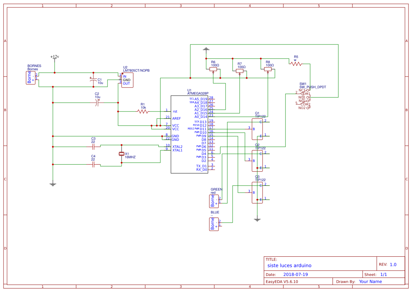This screenshot has height=292, width=412.
Task: Click the BORNES screw terminal connector
Action: pos(30,77)
